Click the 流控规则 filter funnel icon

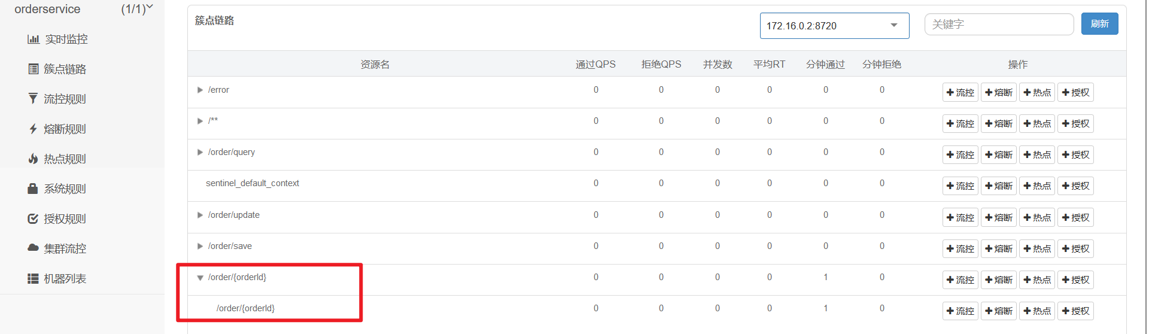click(x=34, y=99)
